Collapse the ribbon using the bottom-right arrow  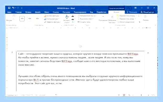(x=155, y=25)
